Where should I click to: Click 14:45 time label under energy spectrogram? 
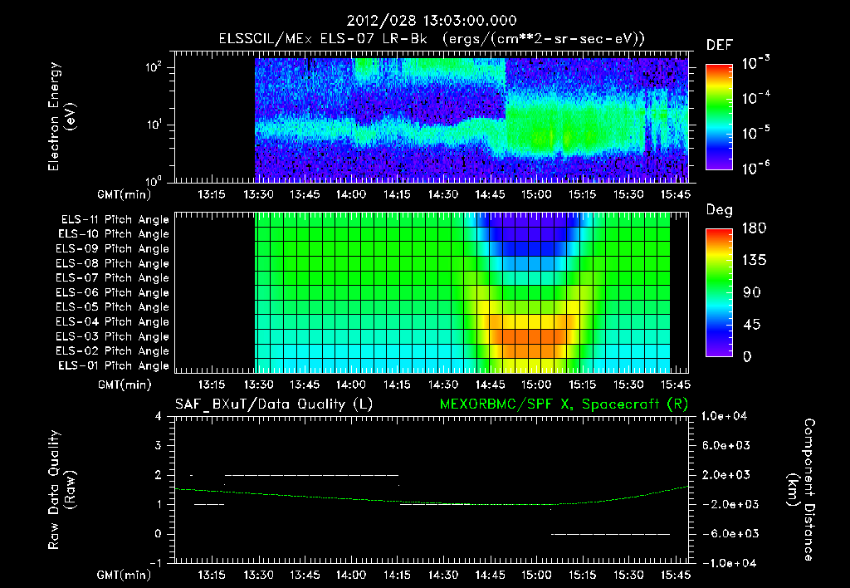pos(490,194)
